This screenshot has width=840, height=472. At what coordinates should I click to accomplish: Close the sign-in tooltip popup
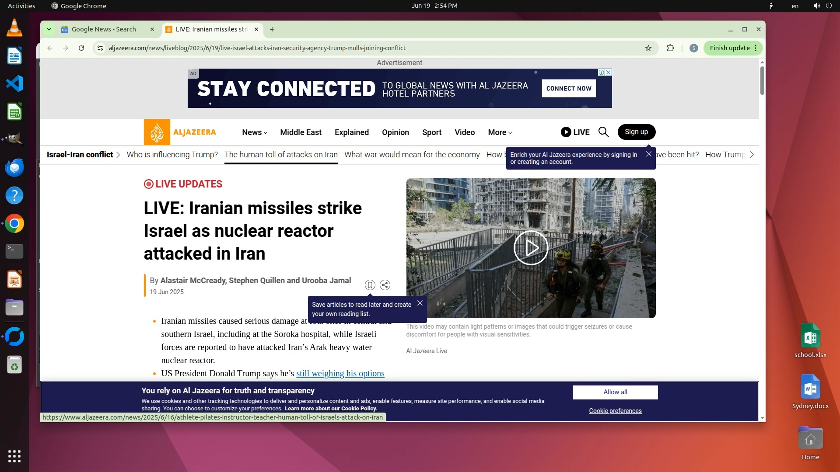[649, 154]
